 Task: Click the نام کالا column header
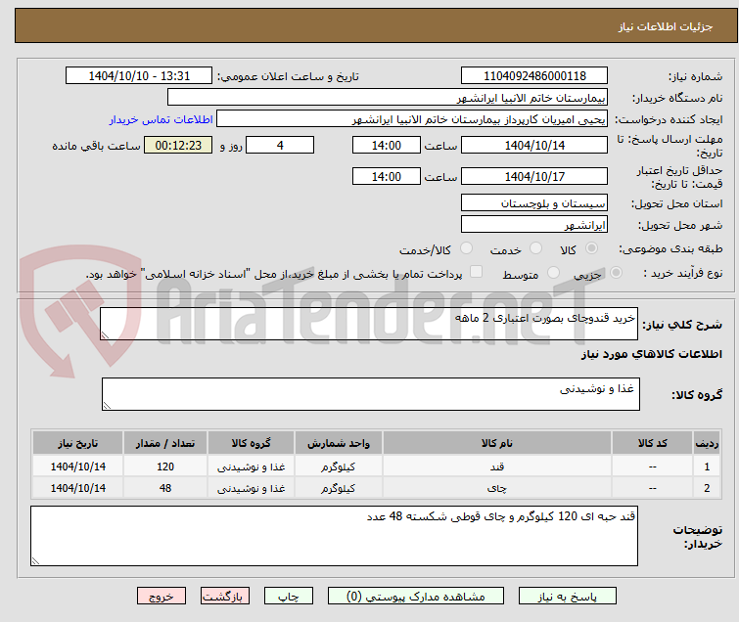click(x=497, y=443)
